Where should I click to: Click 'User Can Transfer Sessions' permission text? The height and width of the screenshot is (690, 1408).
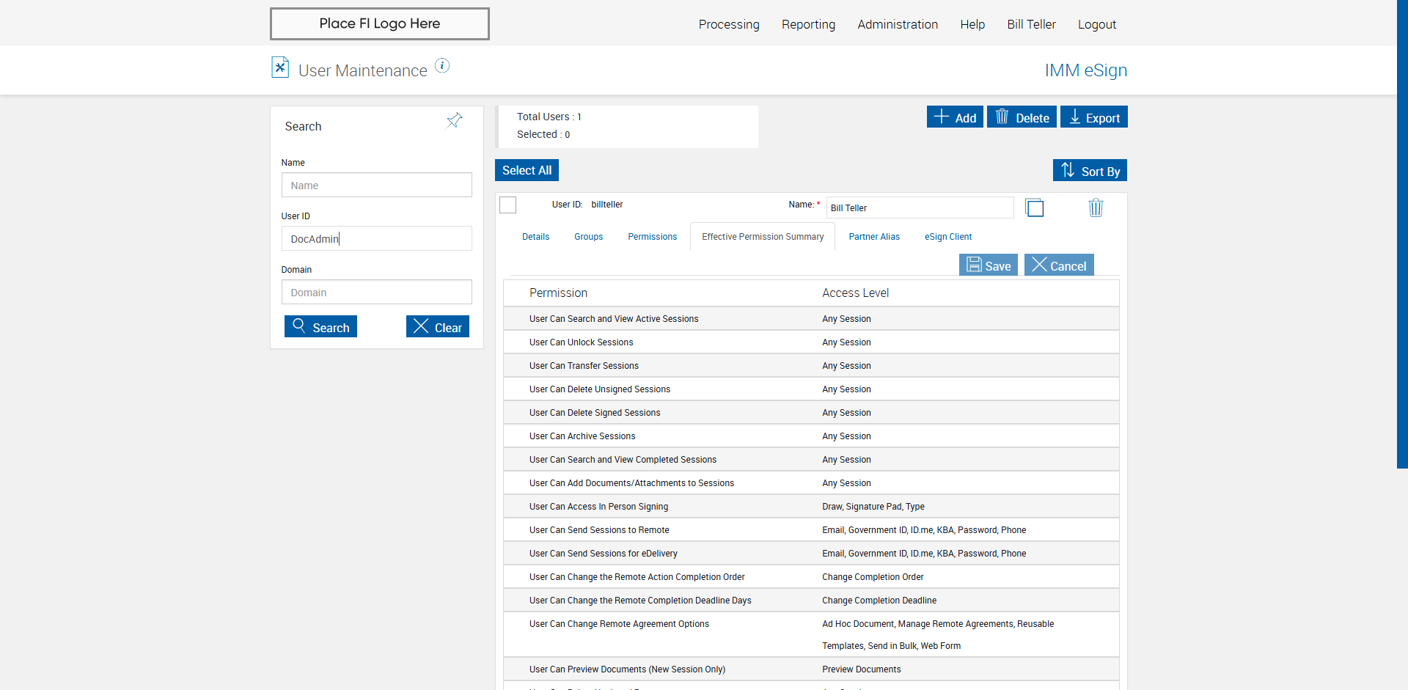[584, 366]
